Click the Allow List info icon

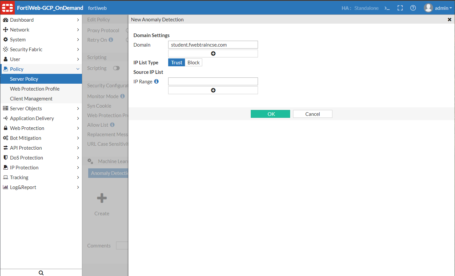pos(112,125)
